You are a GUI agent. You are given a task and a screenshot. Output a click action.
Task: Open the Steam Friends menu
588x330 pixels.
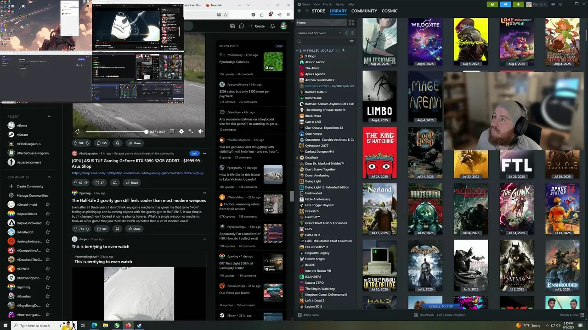[x=328, y=4]
